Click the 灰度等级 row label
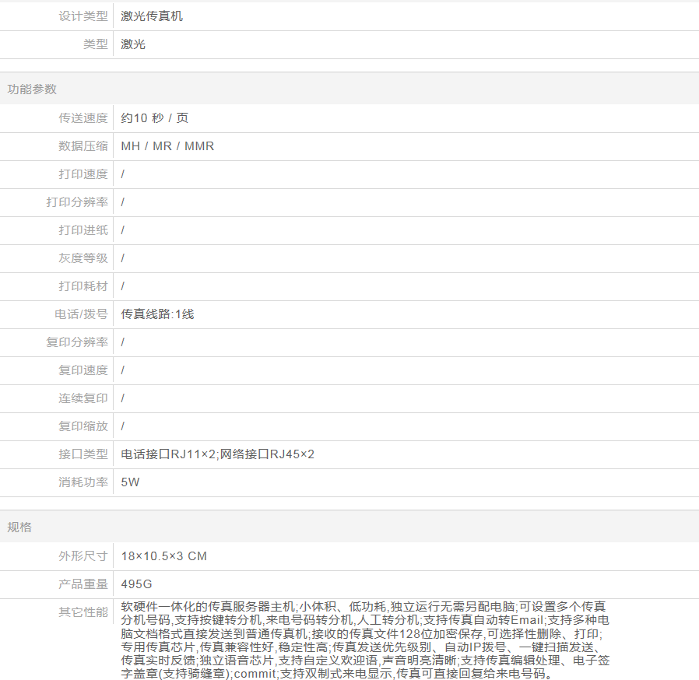The image size is (699, 680). tap(83, 258)
